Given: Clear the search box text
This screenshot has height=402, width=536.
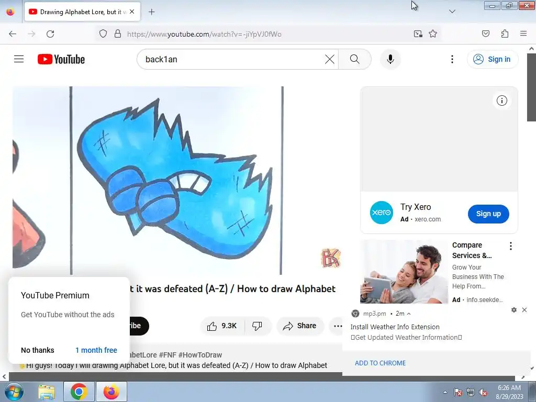Looking at the screenshot, I should pyautogui.click(x=330, y=59).
